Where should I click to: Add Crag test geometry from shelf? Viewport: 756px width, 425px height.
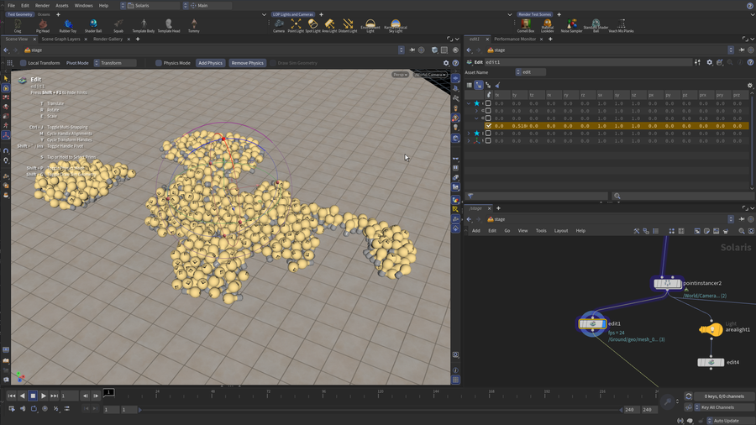(18, 25)
